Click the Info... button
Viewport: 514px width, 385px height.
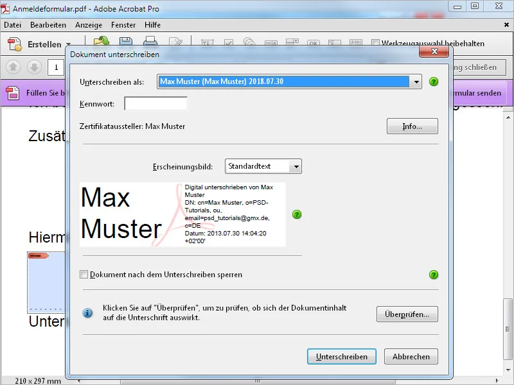412,126
